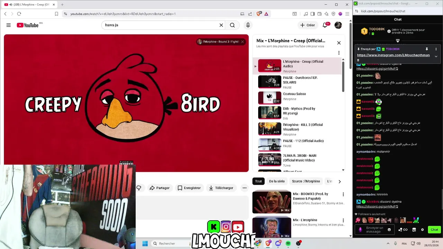This screenshot has width=443, height=249.
Task: Click the Enregistrer button
Action: tap(189, 188)
